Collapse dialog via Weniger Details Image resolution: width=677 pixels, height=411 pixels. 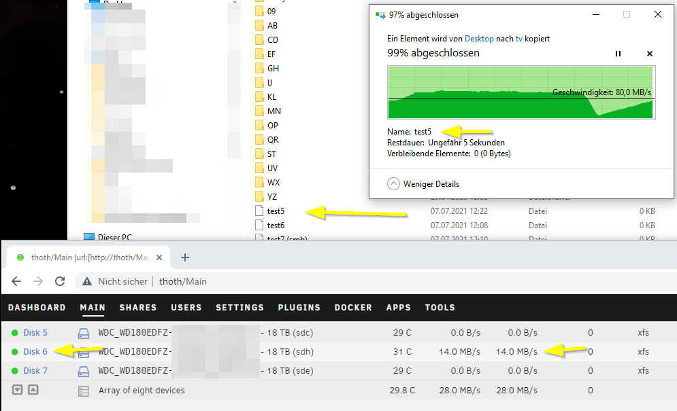(x=423, y=184)
